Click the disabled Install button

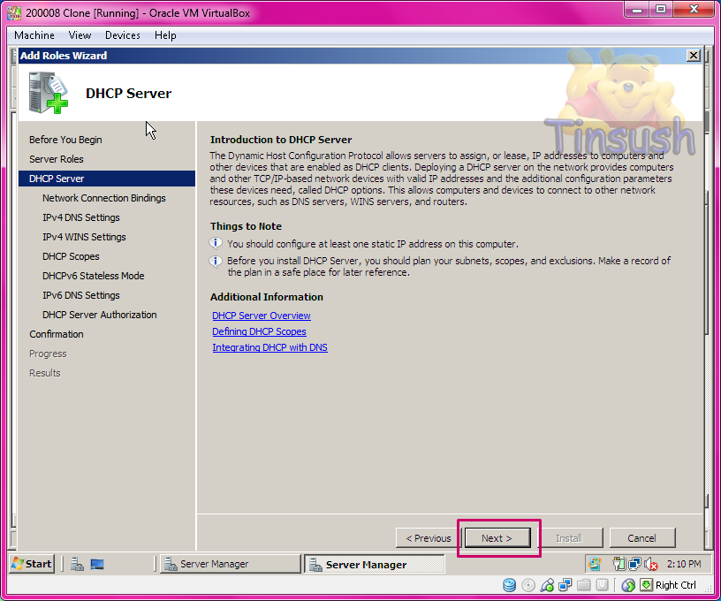pyautogui.click(x=569, y=538)
